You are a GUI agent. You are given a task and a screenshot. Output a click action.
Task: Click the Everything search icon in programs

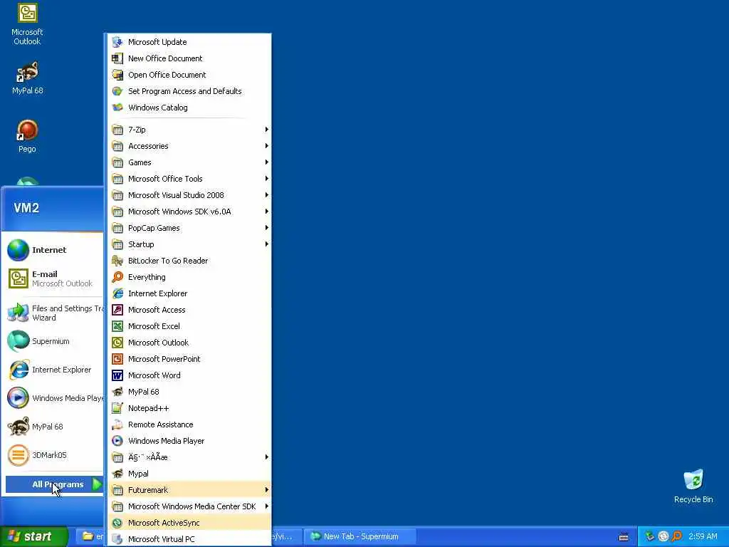point(117,277)
